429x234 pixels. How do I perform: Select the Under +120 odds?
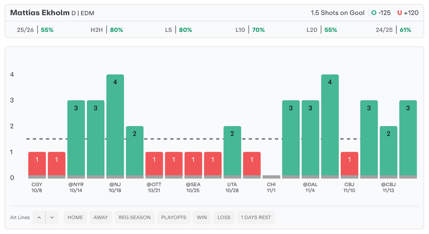click(408, 13)
